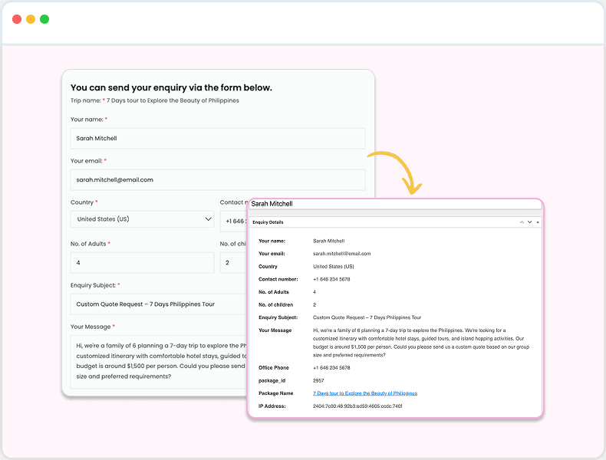Click inside the Your Message textarea

(159, 362)
